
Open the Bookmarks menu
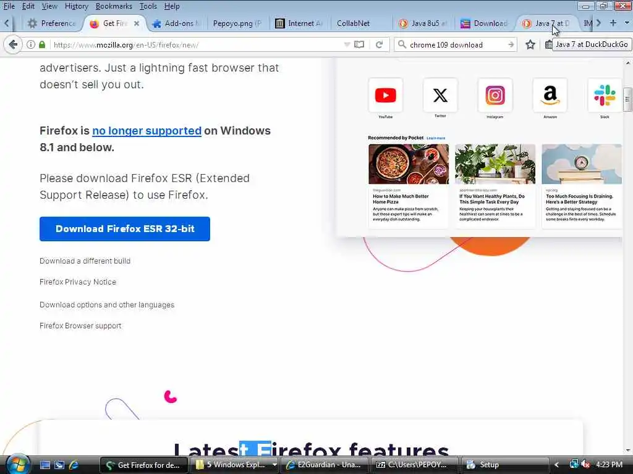[x=114, y=6]
